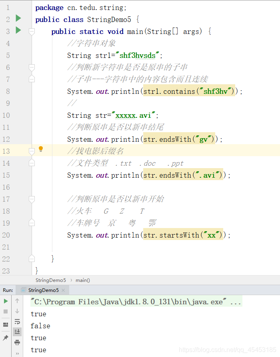Click the yellow intention lightbulb on line 13

coord(41,149)
